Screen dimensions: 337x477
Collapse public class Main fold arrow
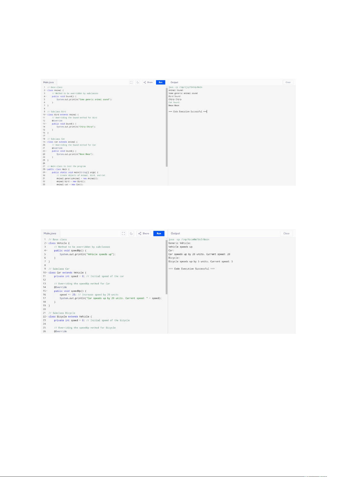(46, 169)
